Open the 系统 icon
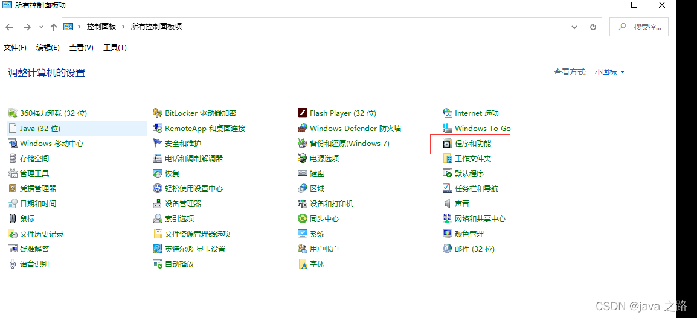The image size is (697, 318). 303,234
